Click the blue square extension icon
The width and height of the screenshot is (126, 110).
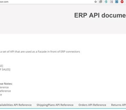[117, 2]
